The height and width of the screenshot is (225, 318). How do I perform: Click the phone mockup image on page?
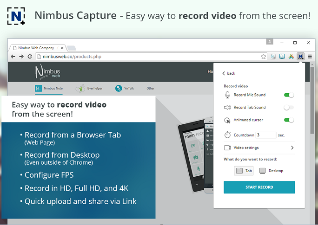pyautogui.click(x=196, y=155)
